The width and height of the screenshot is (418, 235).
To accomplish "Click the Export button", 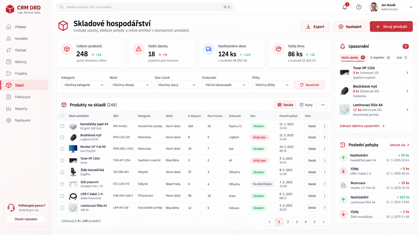I will [315, 26].
